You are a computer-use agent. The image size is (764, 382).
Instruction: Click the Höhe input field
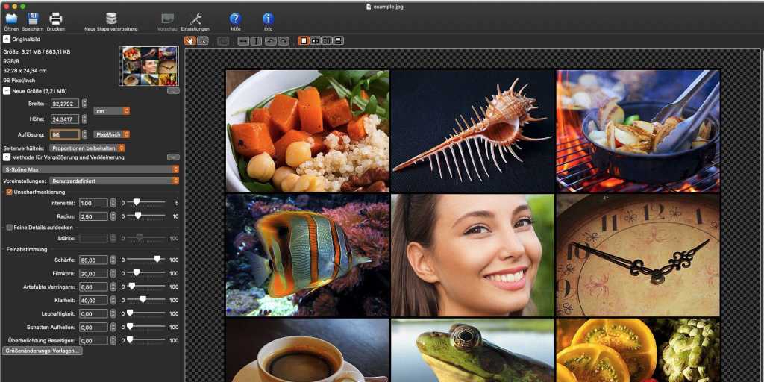coord(64,119)
